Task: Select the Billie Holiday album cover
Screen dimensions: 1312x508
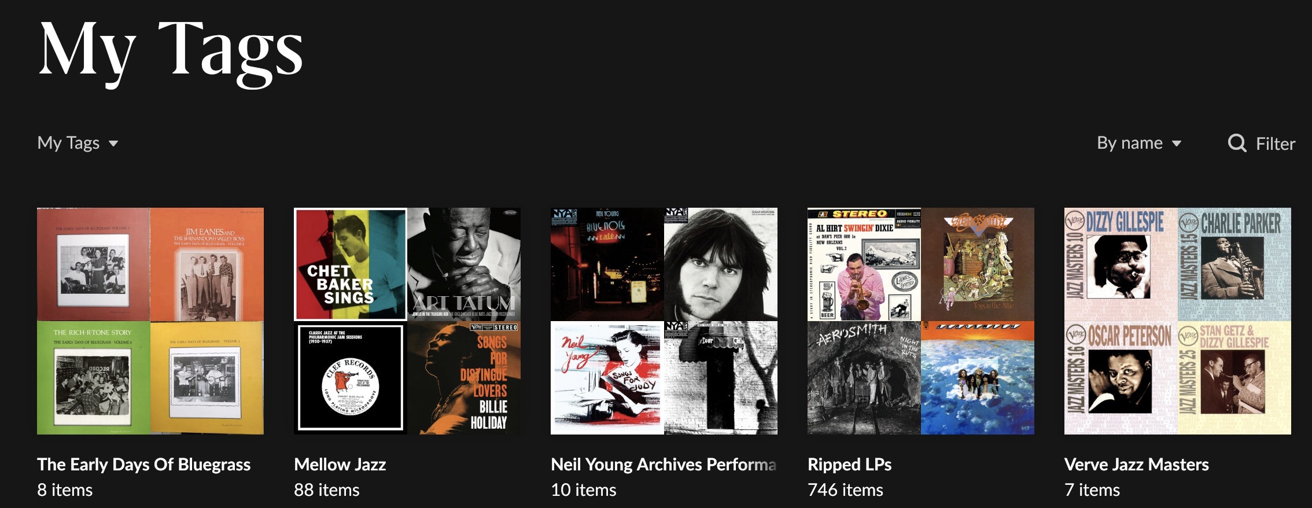Action: tap(464, 378)
